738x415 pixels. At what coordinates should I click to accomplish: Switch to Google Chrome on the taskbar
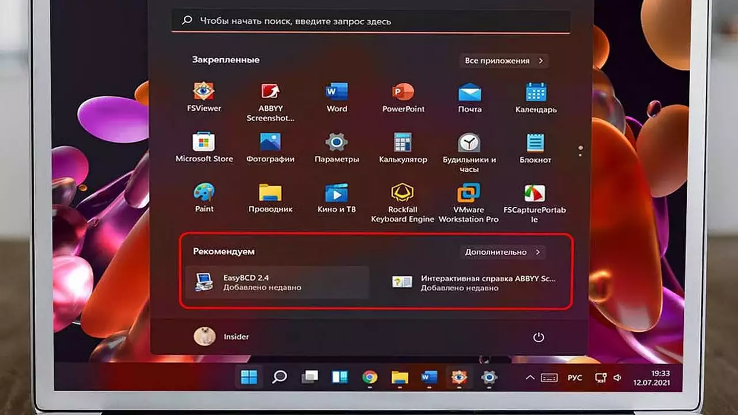pyautogui.click(x=370, y=378)
